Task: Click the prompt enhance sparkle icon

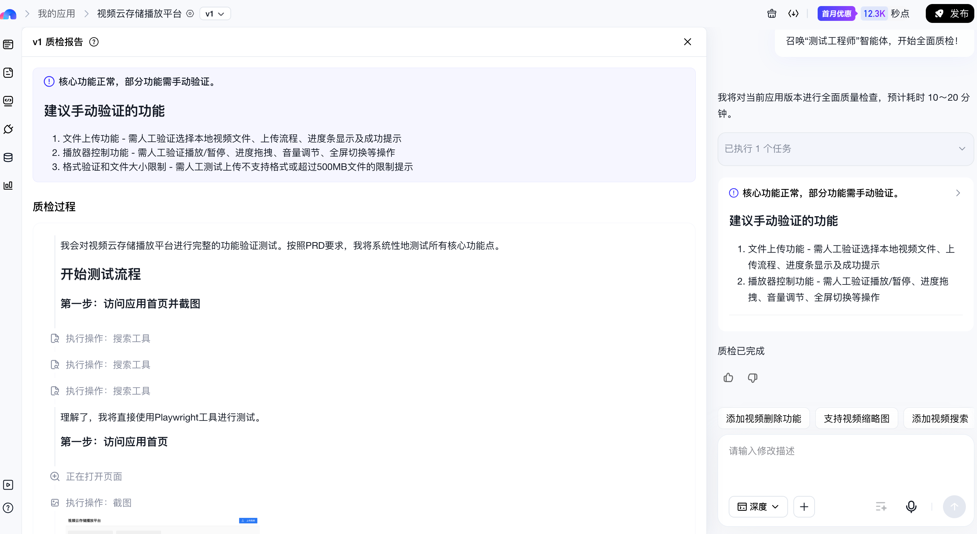Action: (x=881, y=507)
